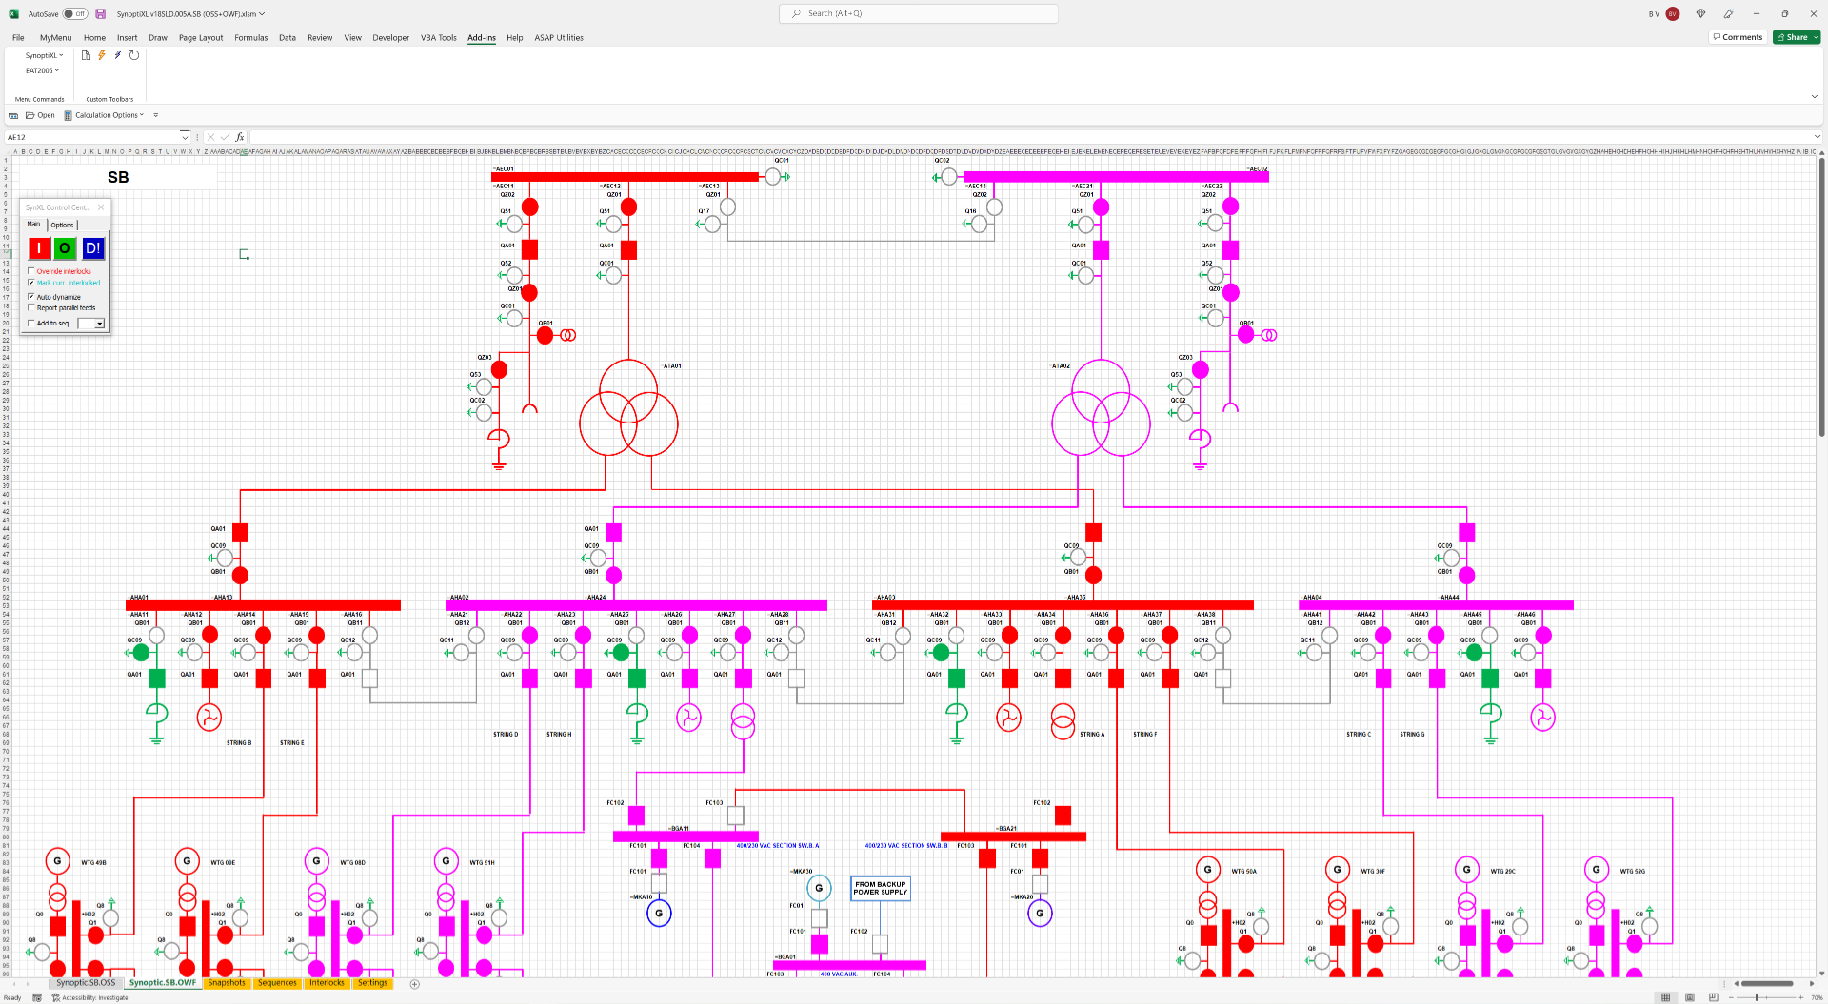Click the blue D! button in control center
The height and width of the screenshot is (1004, 1828).
click(x=92, y=248)
